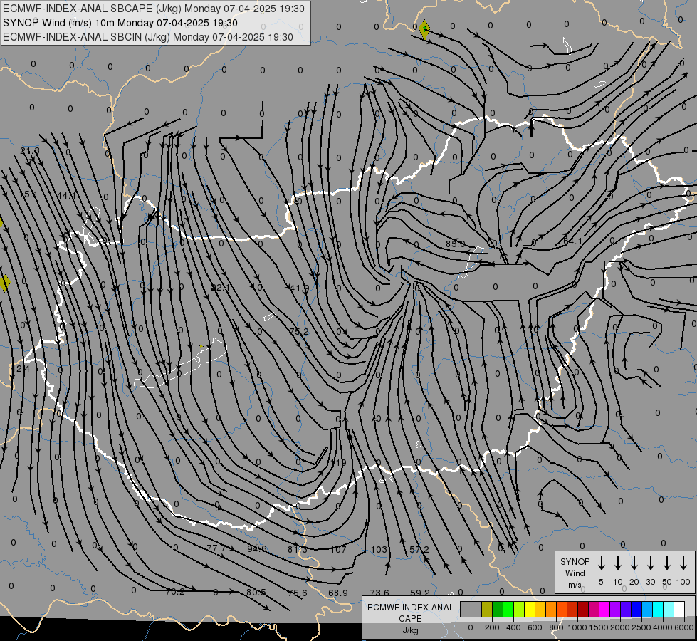Click the green diamond station marker at the top

click(425, 29)
